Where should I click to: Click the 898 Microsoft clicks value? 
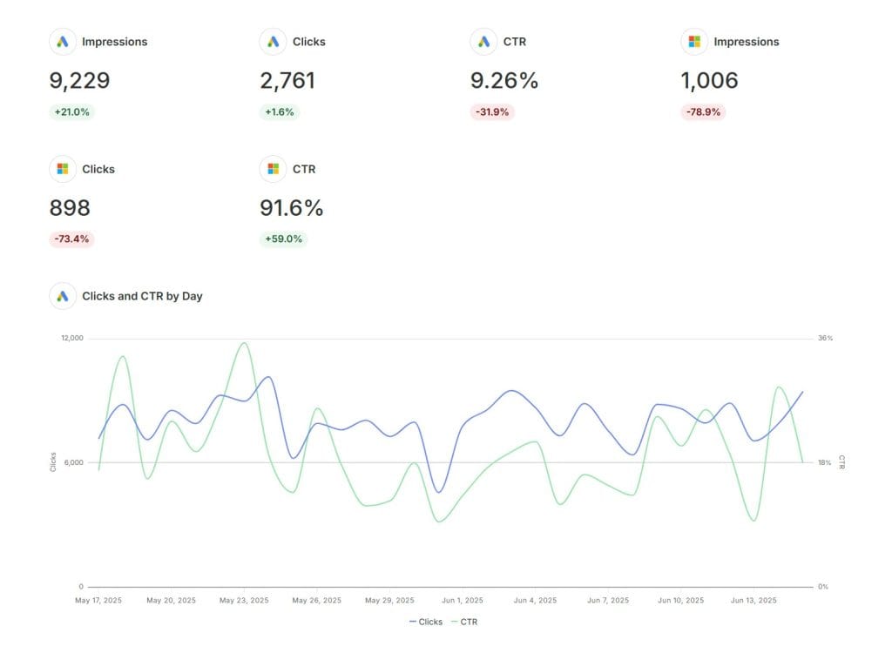tap(70, 207)
